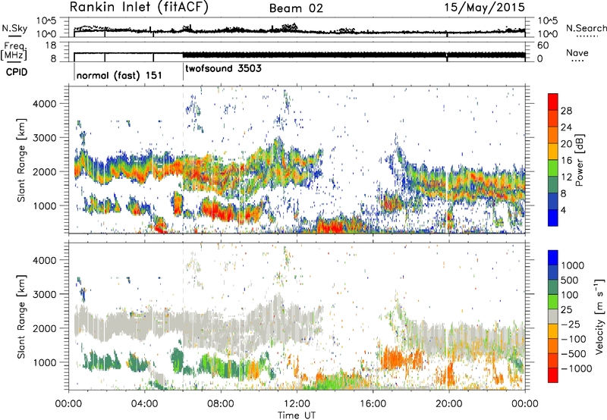Click the 'Time UT' axis label
This screenshot has width=607, height=420.
pyautogui.click(x=297, y=415)
